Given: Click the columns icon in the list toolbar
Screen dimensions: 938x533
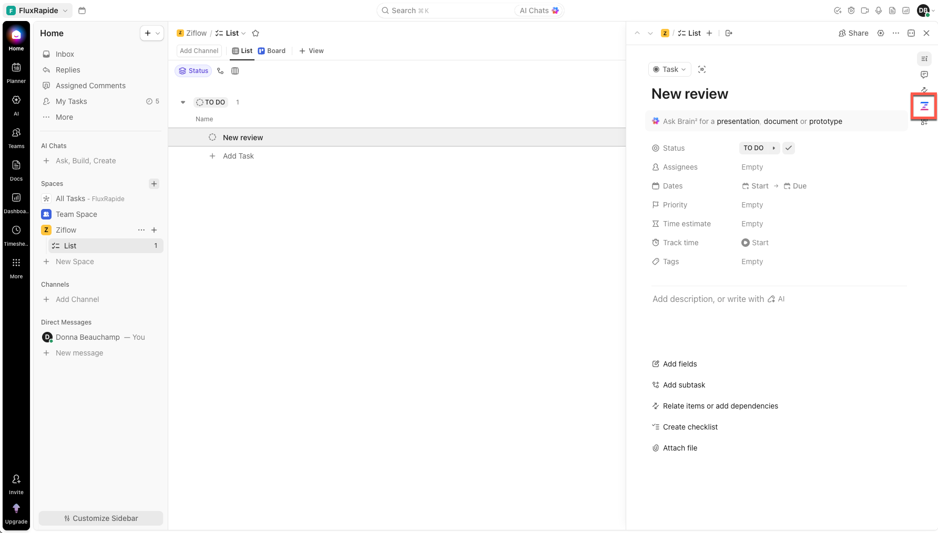Looking at the screenshot, I should click(235, 71).
